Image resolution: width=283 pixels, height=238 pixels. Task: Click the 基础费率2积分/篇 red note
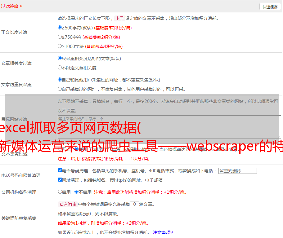pos(101,37)
